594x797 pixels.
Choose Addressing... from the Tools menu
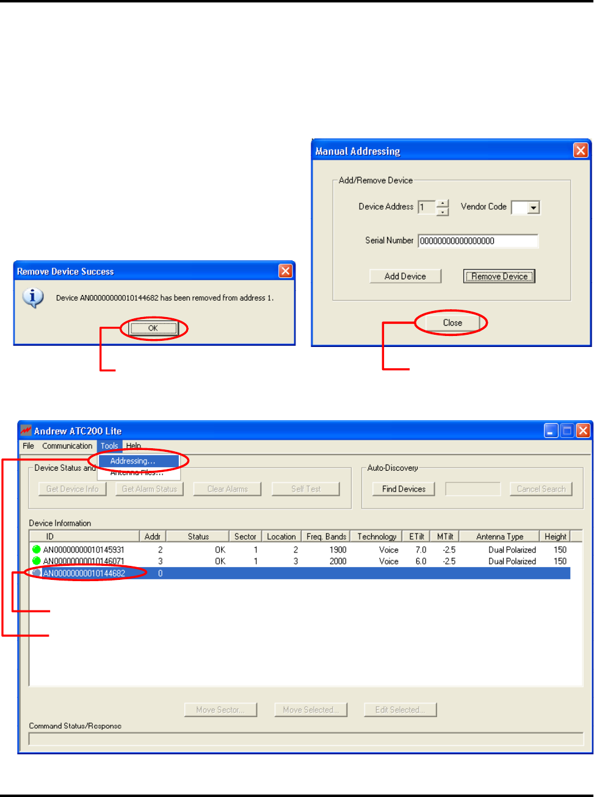(138, 461)
